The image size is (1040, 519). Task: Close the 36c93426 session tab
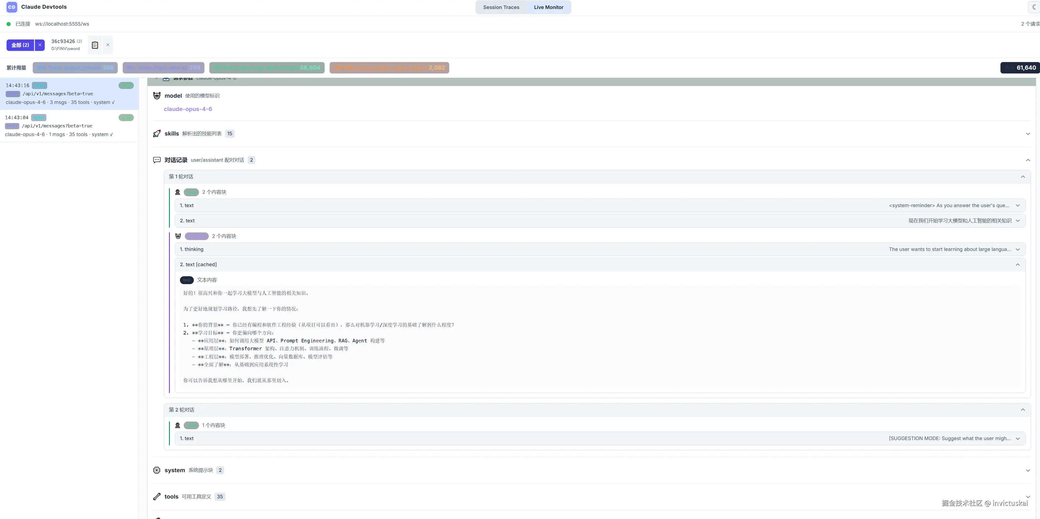coord(108,45)
